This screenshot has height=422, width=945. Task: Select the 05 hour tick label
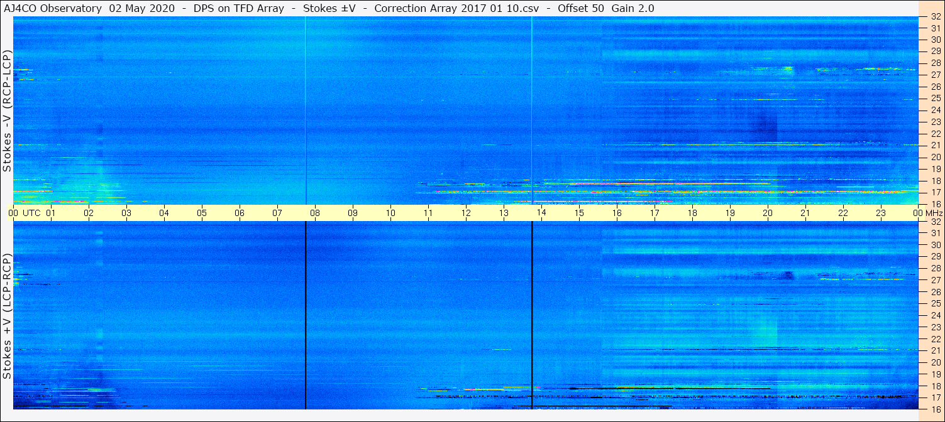click(x=202, y=214)
